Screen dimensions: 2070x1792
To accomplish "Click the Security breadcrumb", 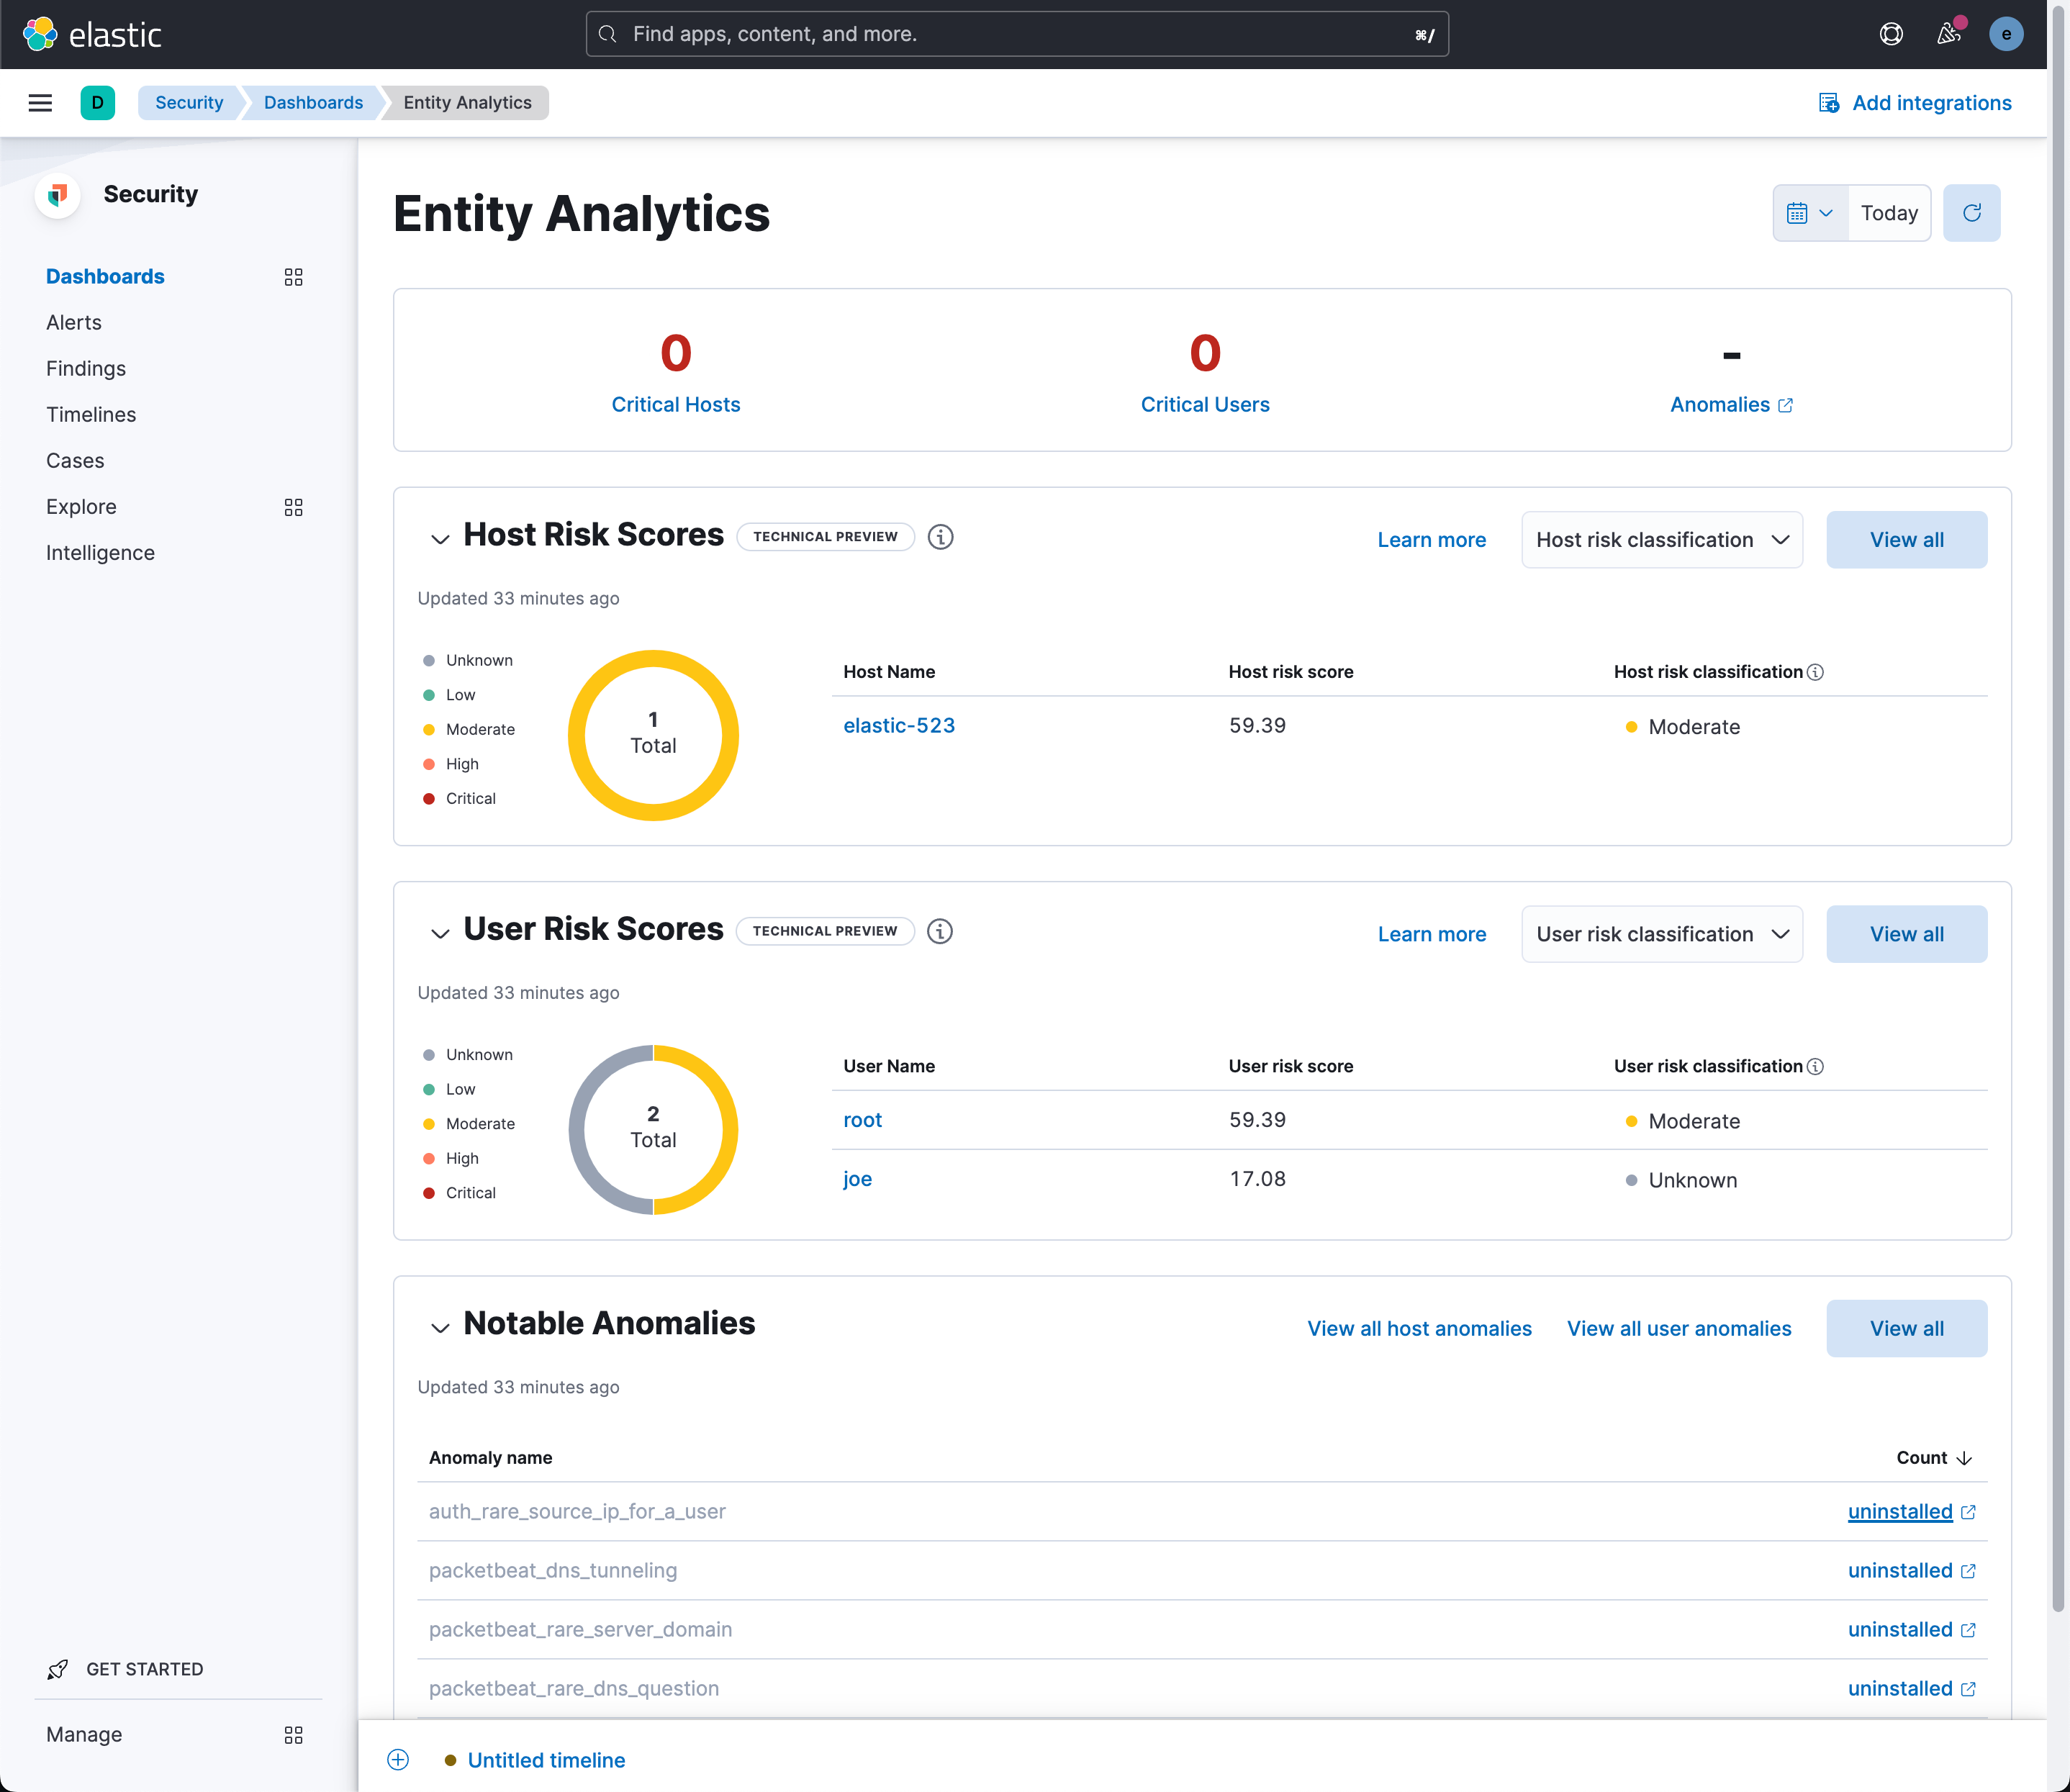I will (189, 103).
